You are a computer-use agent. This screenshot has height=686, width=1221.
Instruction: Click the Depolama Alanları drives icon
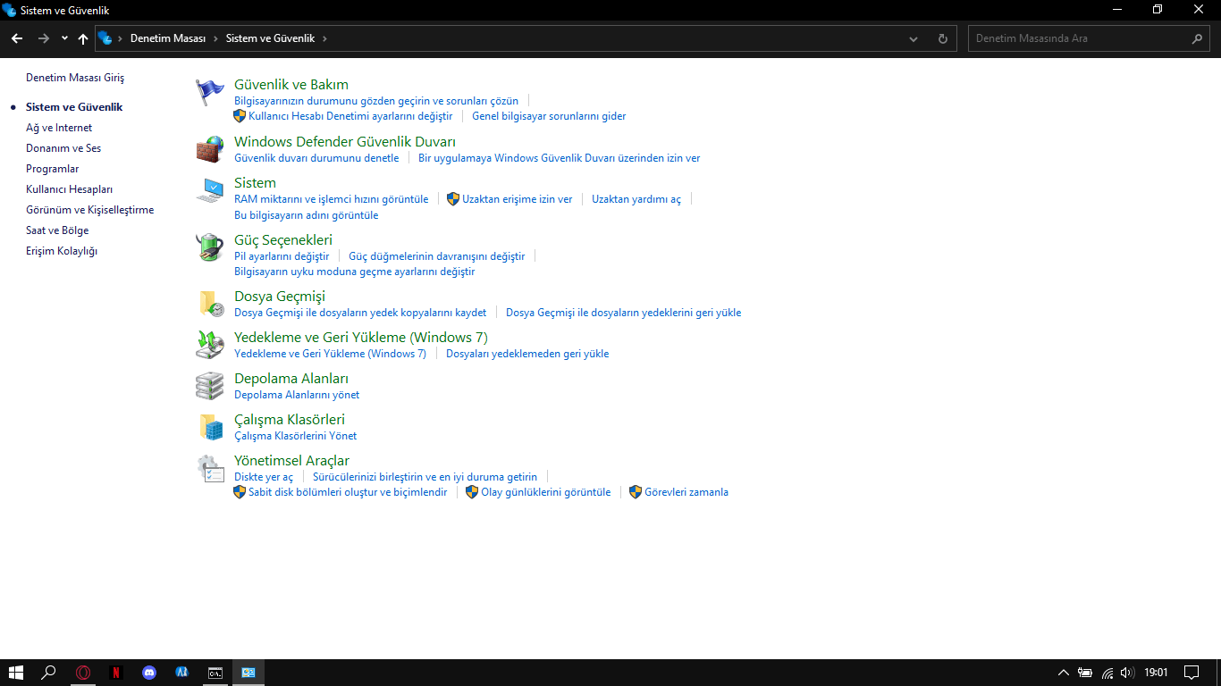[x=210, y=386]
